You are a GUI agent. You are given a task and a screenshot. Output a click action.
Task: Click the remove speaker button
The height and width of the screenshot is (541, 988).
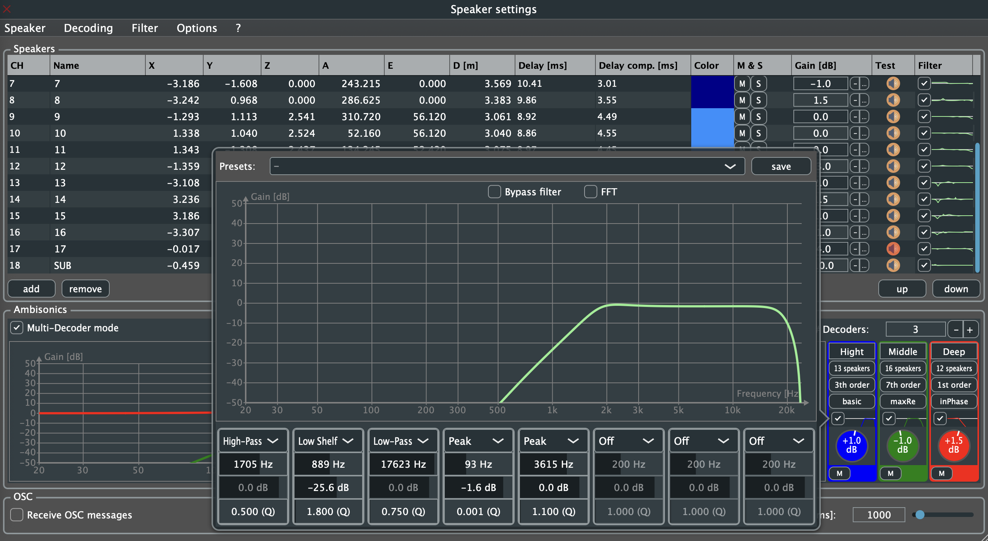click(x=85, y=289)
